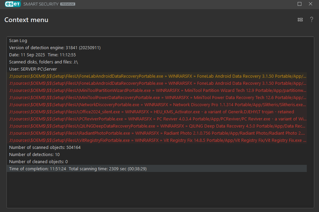The width and height of the screenshot is (319, 212).
Task: Select the Number of cleaned objects line
Action: (157, 162)
